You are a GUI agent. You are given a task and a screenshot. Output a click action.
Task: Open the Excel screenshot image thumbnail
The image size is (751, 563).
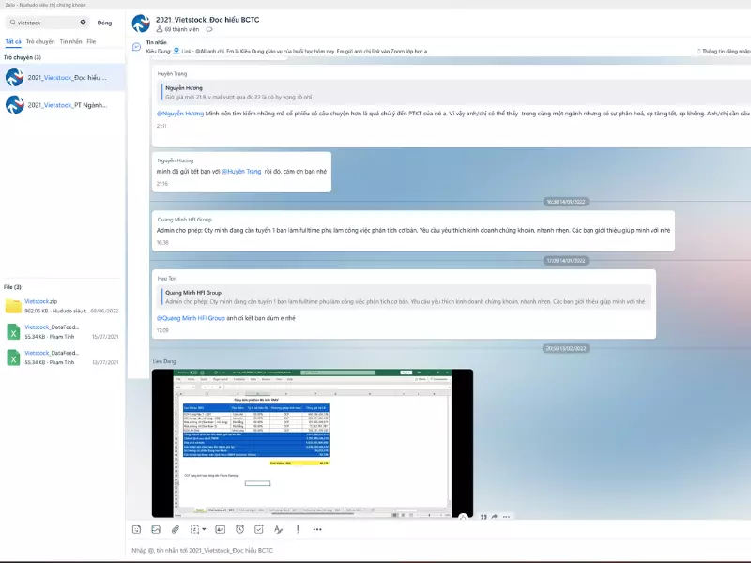click(313, 443)
